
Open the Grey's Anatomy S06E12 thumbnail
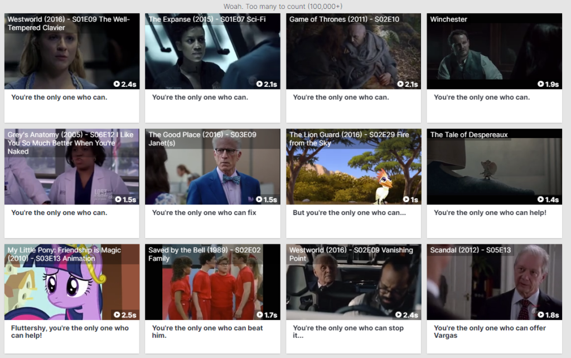pyautogui.click(x=72, y=166)
